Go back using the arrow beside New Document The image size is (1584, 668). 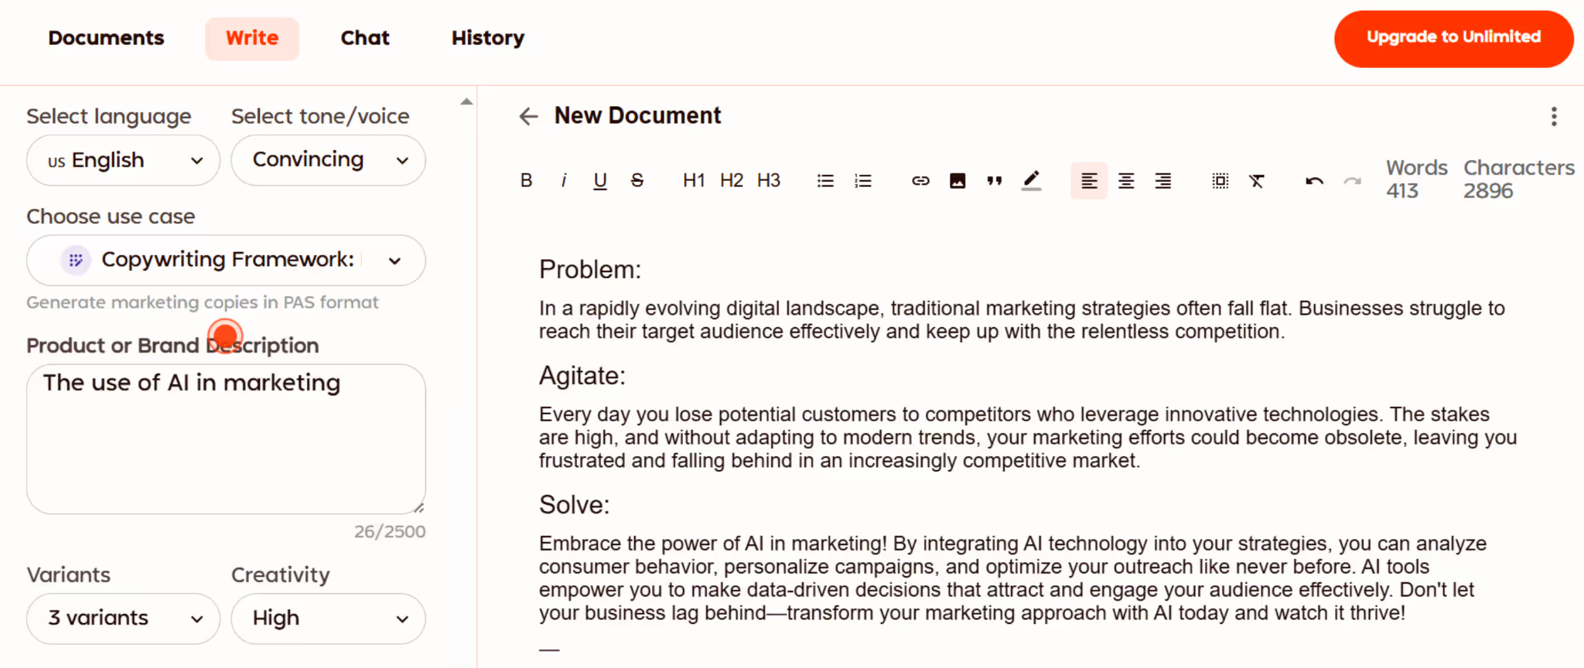(x=528, y=116)
